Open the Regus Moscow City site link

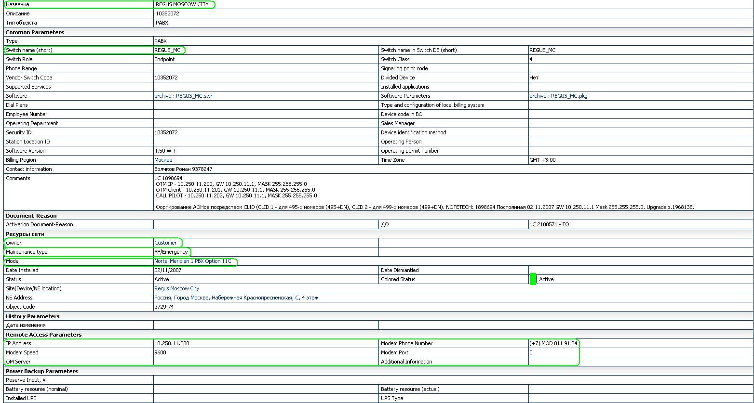point(176,288)
